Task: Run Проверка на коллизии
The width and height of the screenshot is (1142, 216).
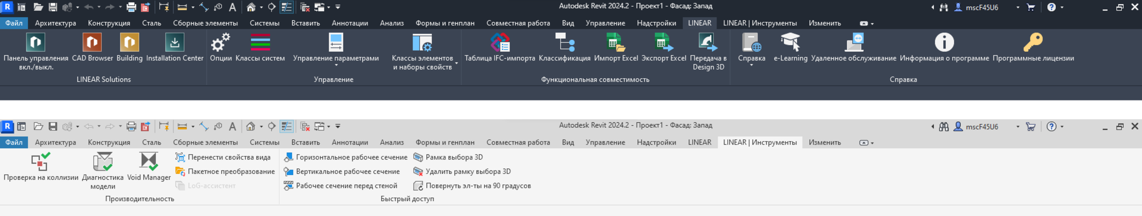Action: [x=40, y=166]
